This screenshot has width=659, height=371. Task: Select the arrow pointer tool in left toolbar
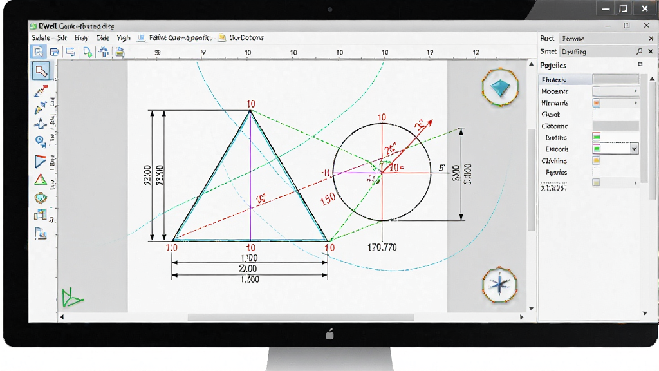pos(41,71)
